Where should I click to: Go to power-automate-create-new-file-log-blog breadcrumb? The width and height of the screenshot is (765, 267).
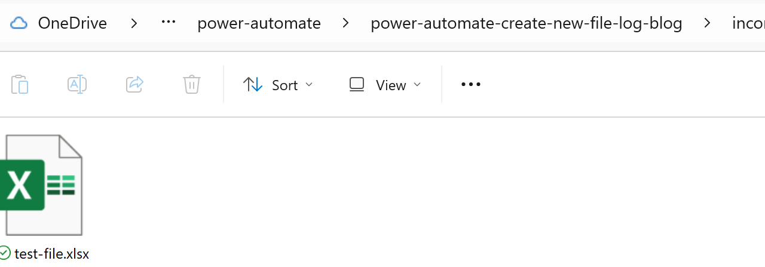[526, 23]
